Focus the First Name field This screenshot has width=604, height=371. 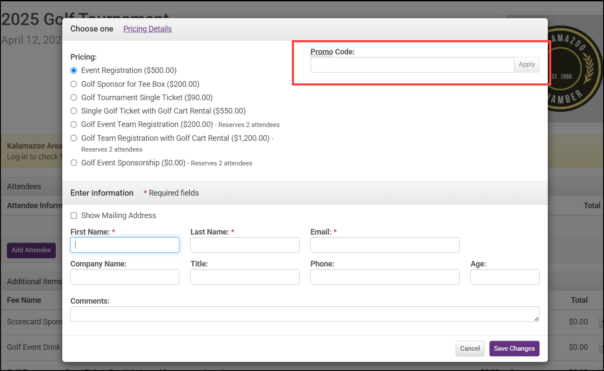(x=125, y=245)
